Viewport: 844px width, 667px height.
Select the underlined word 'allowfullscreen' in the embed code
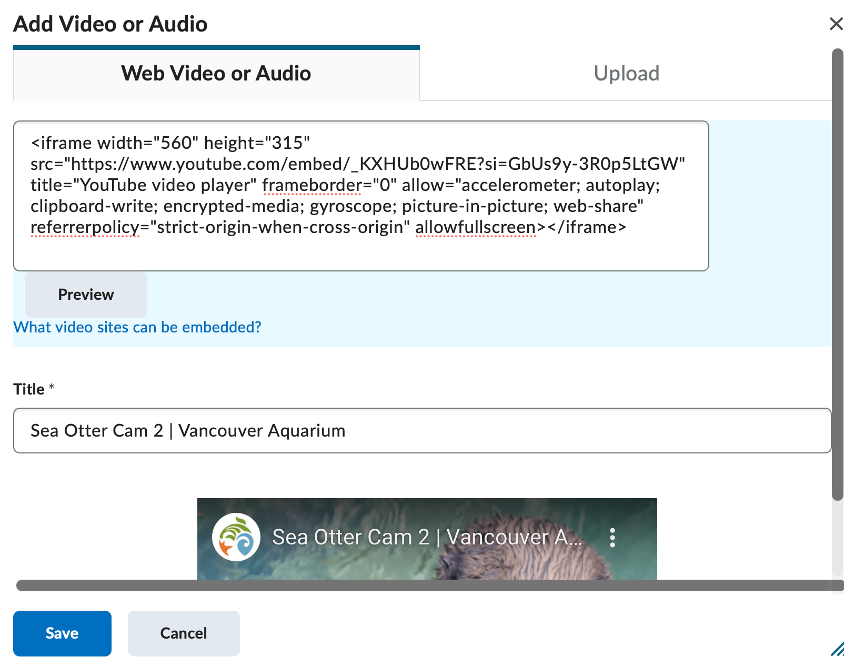tap(474, 227)
